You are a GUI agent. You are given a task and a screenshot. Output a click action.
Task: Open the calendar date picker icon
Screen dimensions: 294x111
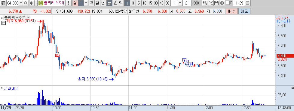pos(247,3)
